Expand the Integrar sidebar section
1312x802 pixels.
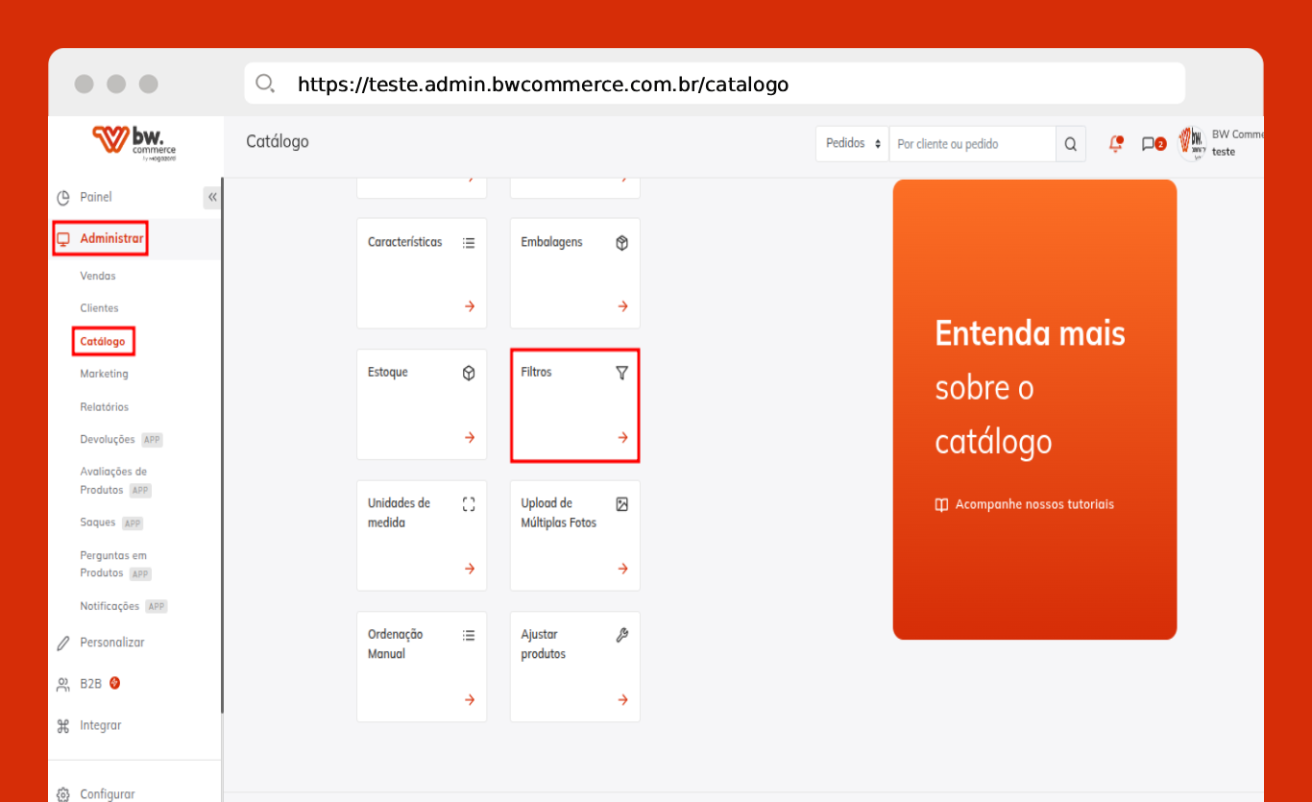point(100,726)
